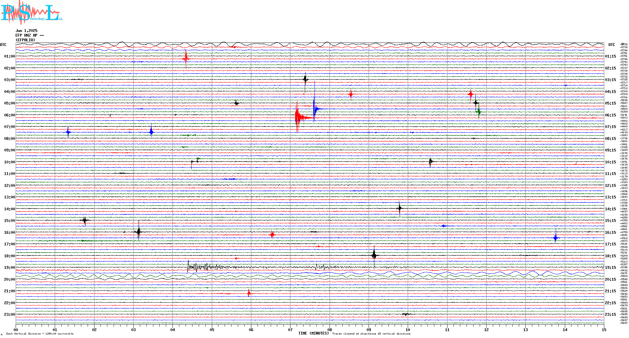Click minute 14 on the bottom time axis
Screen dimensions: 629x338
point(565,330)
